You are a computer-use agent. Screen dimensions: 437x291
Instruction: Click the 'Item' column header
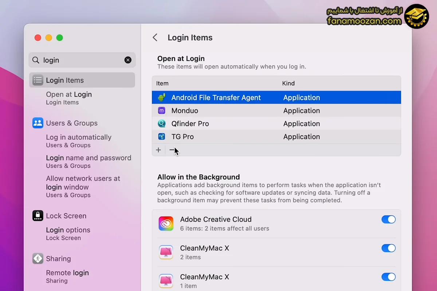point(162,83)
